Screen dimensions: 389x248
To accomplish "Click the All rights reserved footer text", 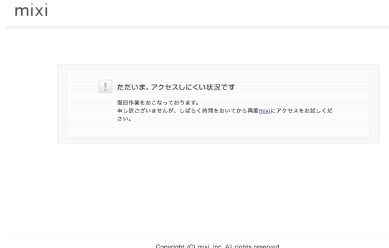I will (x=252, y=246).
